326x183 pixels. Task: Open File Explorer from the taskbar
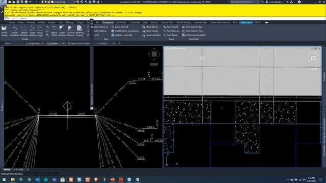pos(13,179)
